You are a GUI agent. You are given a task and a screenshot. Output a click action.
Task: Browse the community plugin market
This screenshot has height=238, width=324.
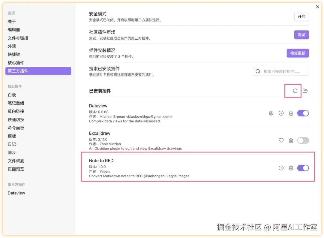pyautogui.click(x=301, y=35)
